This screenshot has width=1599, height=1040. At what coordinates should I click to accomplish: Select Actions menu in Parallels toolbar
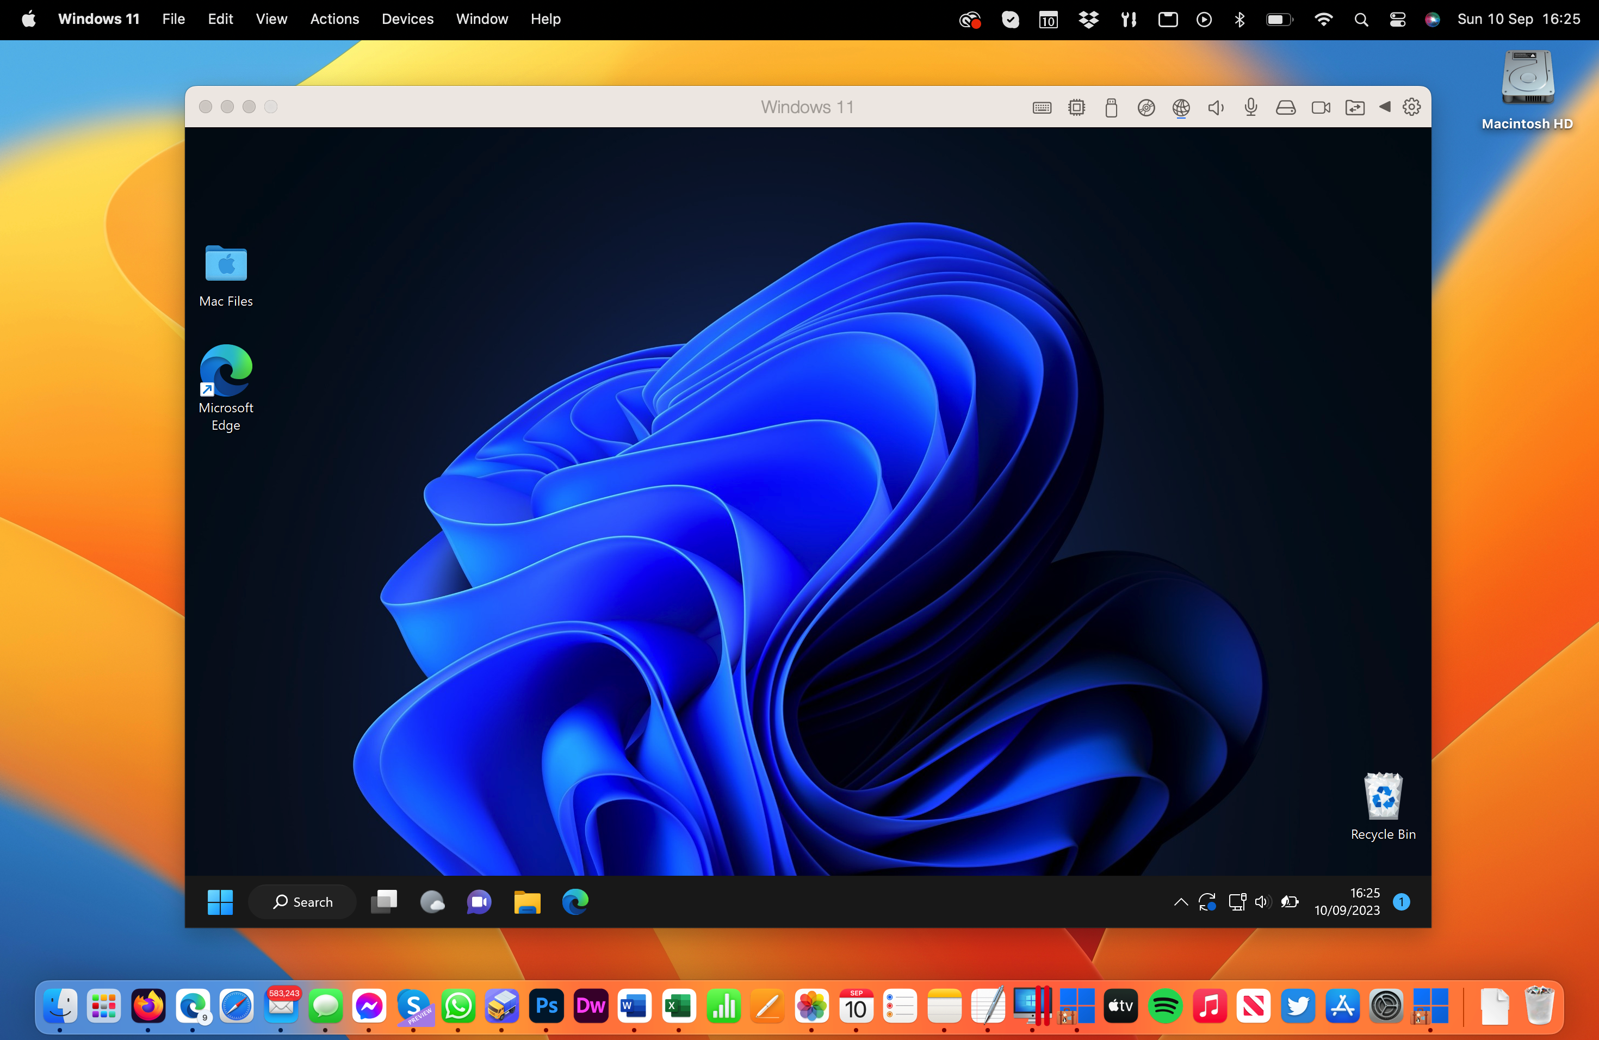click(332, 18)
